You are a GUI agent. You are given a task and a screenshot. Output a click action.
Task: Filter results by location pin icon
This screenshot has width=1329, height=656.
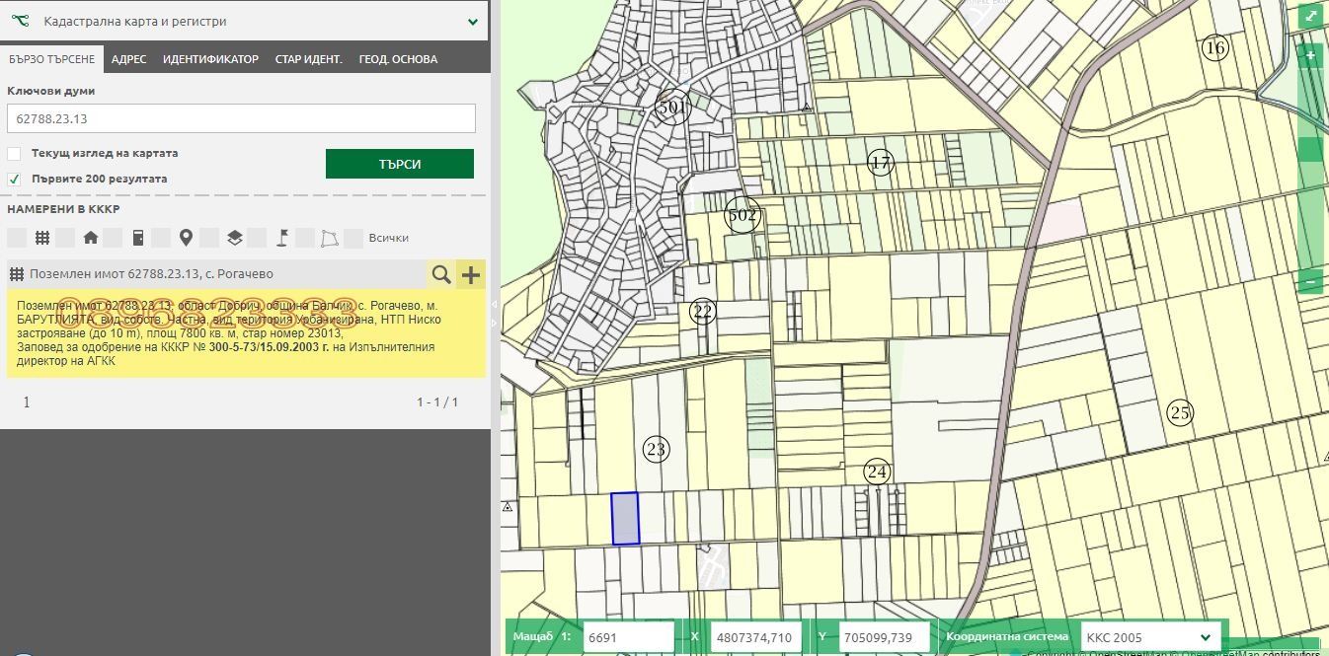click(186, 238)
